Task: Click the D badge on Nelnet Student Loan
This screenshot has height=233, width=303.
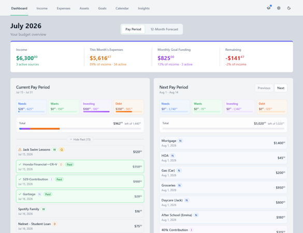Action: (x=55, y=224)
